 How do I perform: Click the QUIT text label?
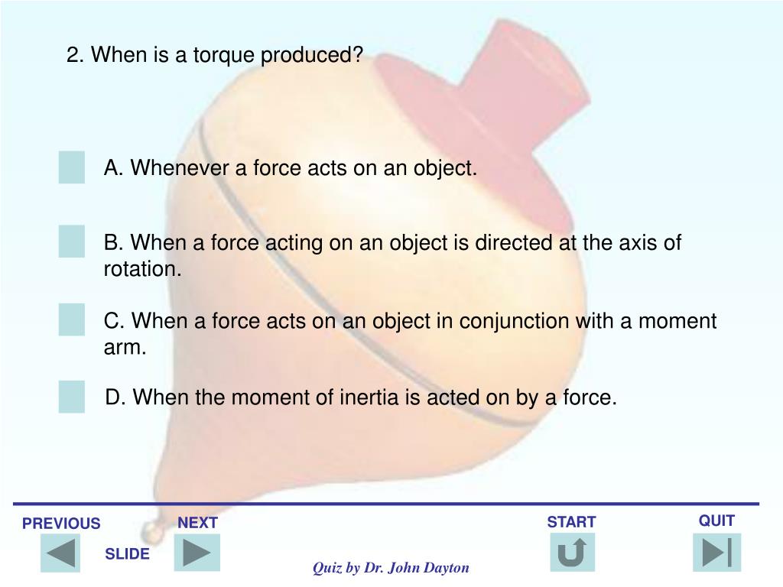716,521
